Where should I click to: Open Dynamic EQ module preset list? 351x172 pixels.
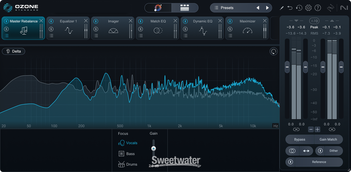185,36
